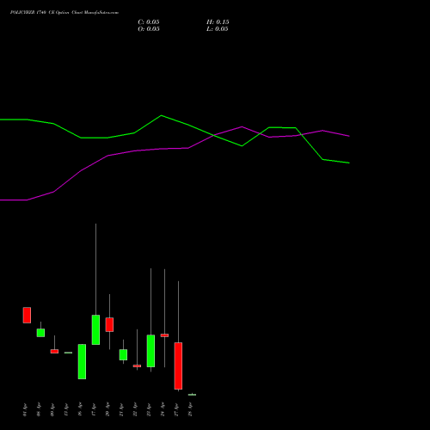Click the 'C: 0.05' close value
Screen dimensions: 430x430
(x=149, y=22)
